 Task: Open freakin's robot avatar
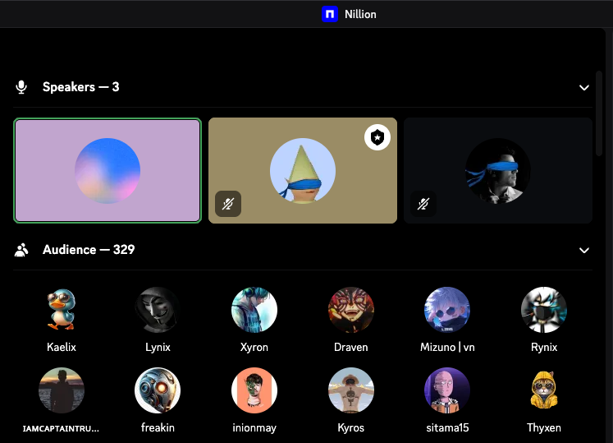pyautogui.click(x=158, y=390)
